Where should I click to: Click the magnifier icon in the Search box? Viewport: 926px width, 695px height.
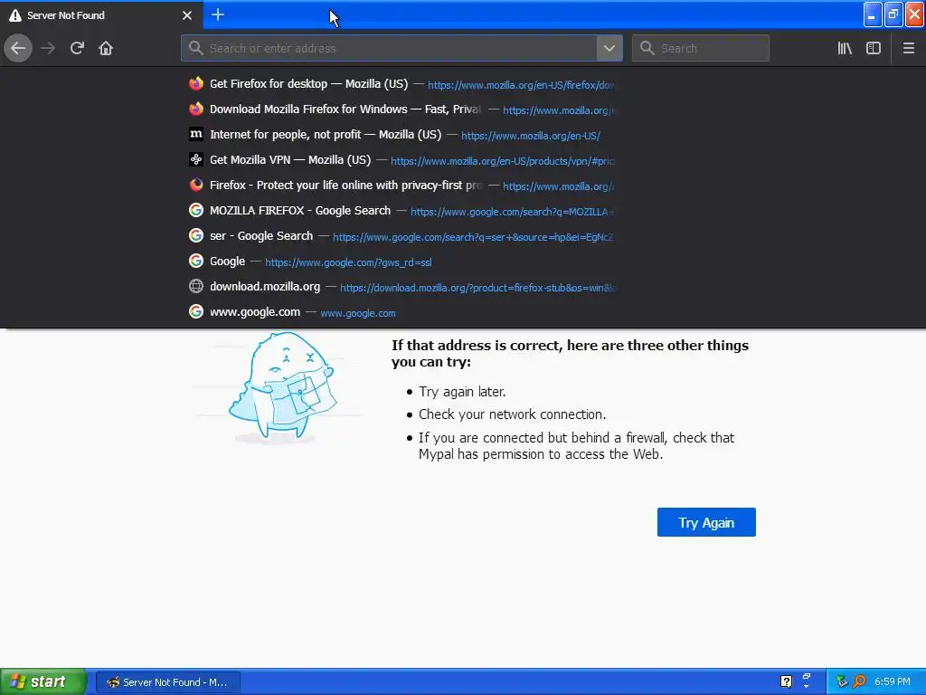point(647,48)
